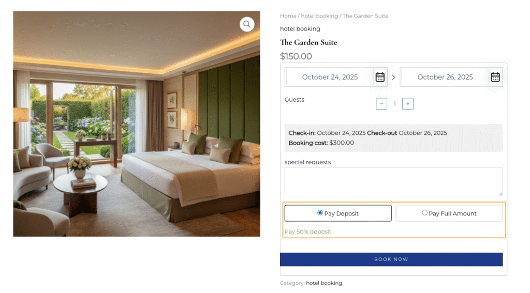Increase guests with the plus button

point(408,104)
